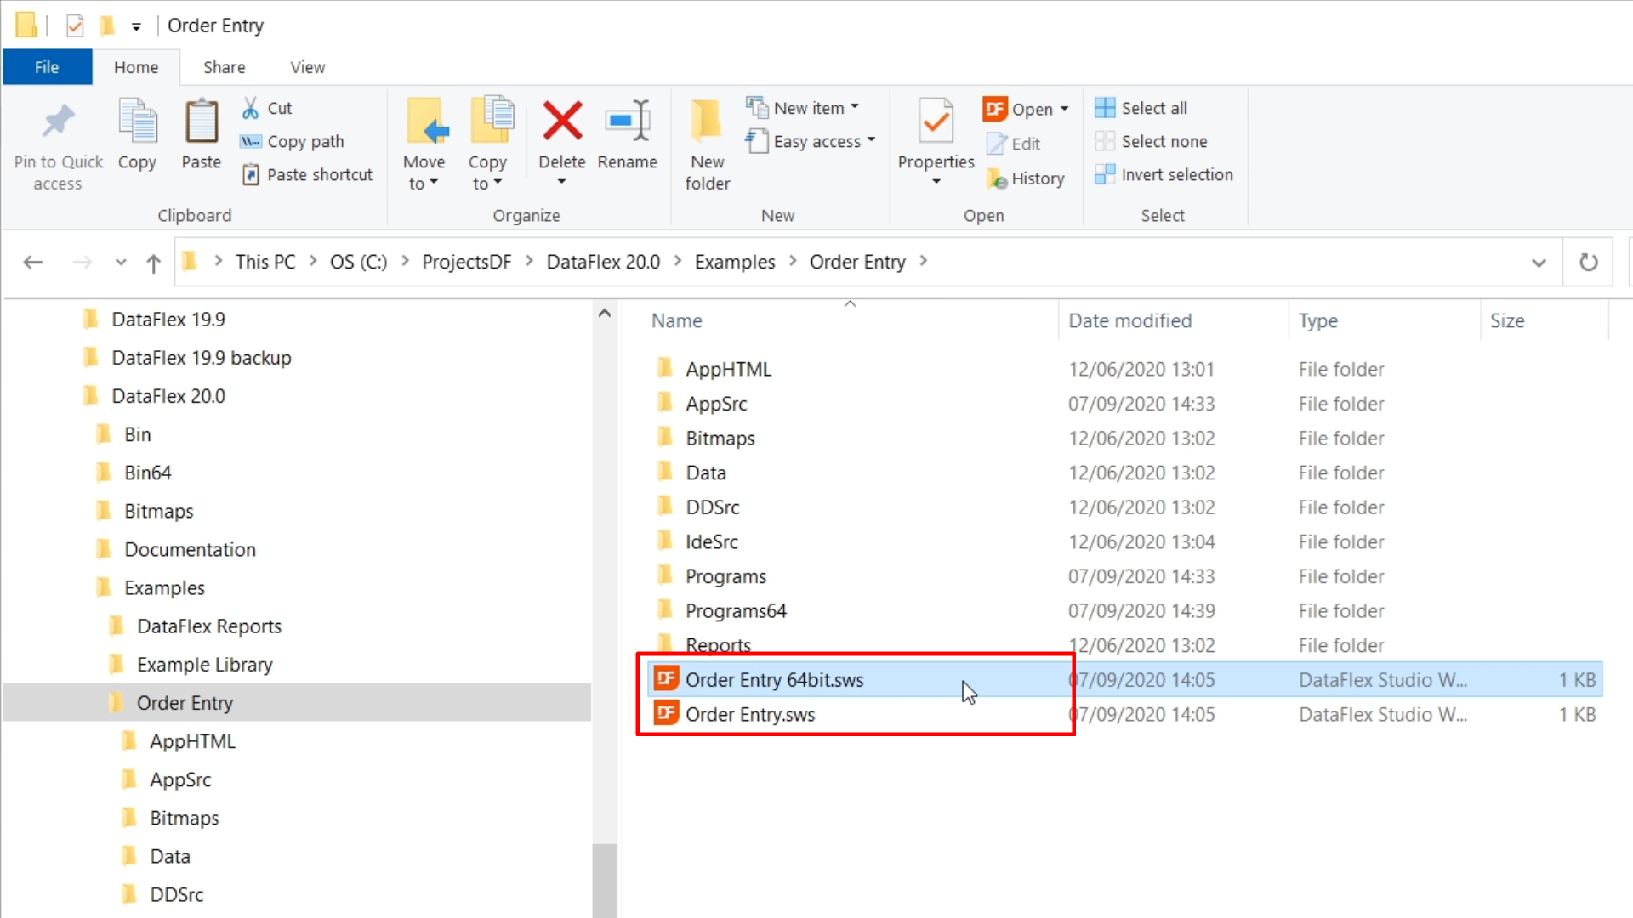Select the Order Entry.sws file

click(749, 715)
